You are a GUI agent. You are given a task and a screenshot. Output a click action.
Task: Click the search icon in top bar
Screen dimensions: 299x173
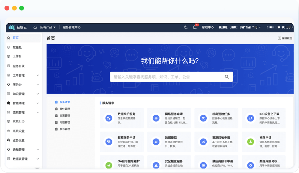[x=186, y=27]
